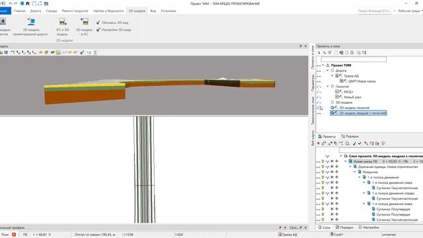This screenshot has height=238, width=423.
Task: Click the 1.0 scale value field
Action: (x=89, y=52)
